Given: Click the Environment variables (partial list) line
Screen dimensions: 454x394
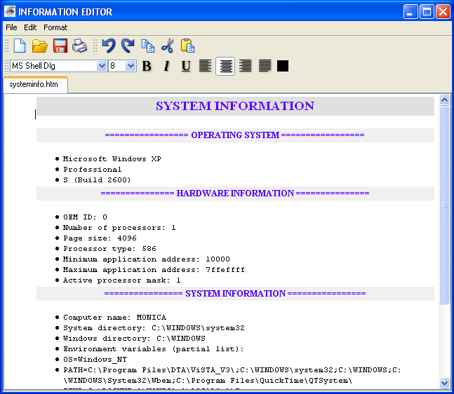Looking at the screenshot, I should pyautogui.click(x=154, y=349).
